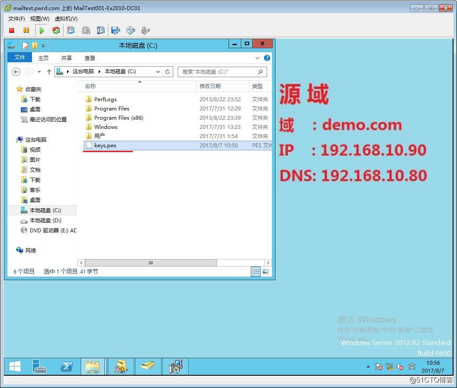Open the 视图(W) menu

[39, 19]
